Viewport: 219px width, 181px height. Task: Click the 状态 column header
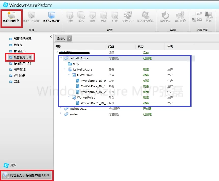[150, 46]
